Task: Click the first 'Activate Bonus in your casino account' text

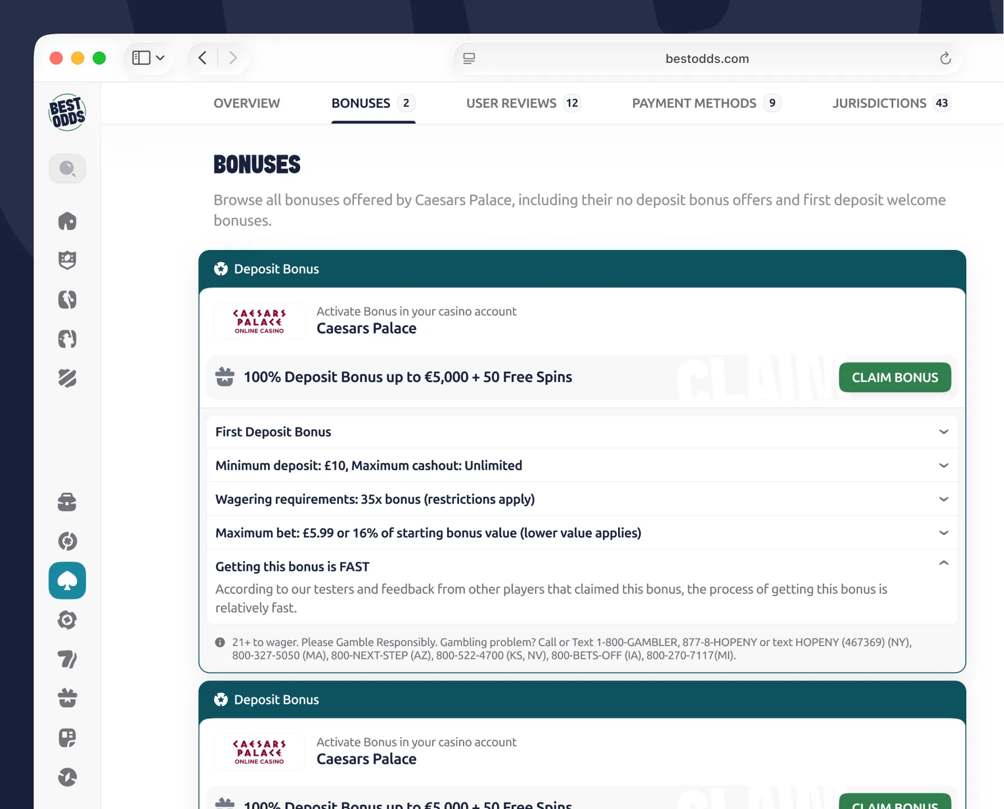Action: coord(416,311)
